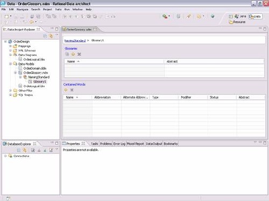Click the Open Perspective icon
The width and height of the screenshot is (269, 201).
pyautogui.click(x=231, y=17)
